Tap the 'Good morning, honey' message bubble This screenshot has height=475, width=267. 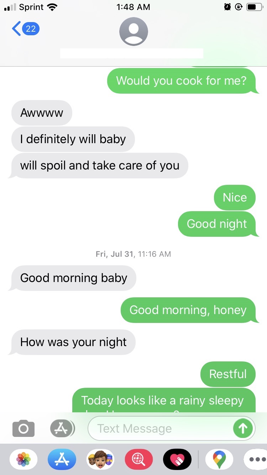[x=188, y=310]
